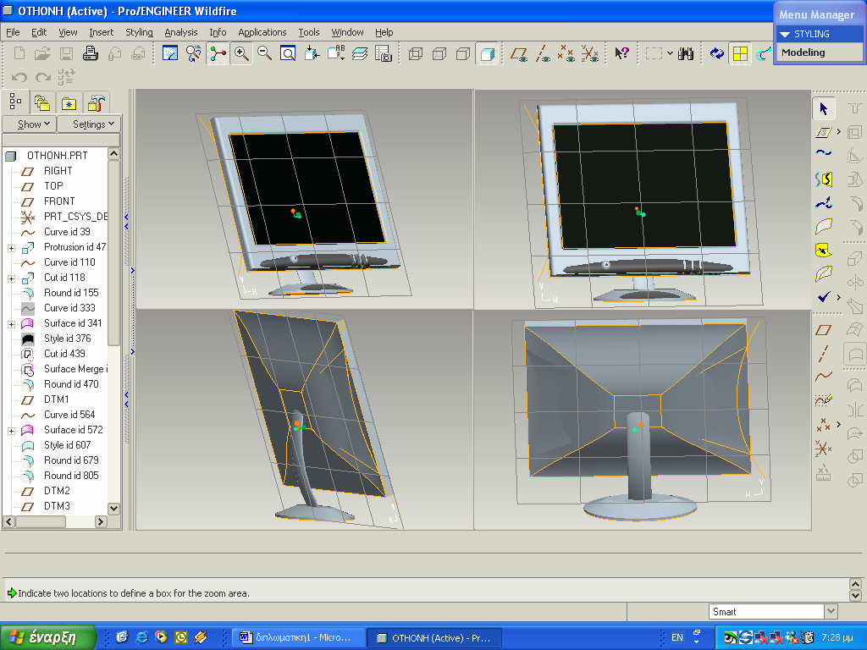Click the blue checkmark Done icon
This screenshot has height=650, width=867.
pos(823,297)
